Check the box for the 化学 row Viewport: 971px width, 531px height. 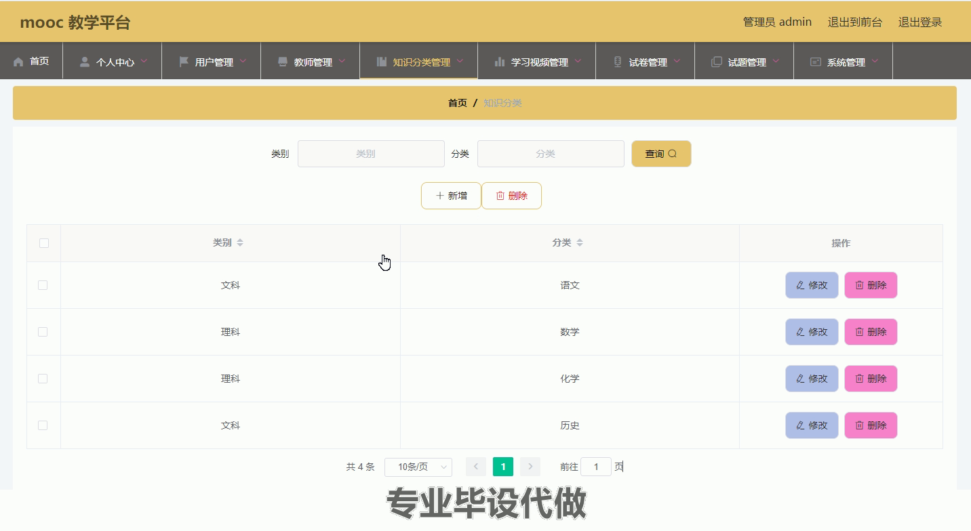point(43,379)
